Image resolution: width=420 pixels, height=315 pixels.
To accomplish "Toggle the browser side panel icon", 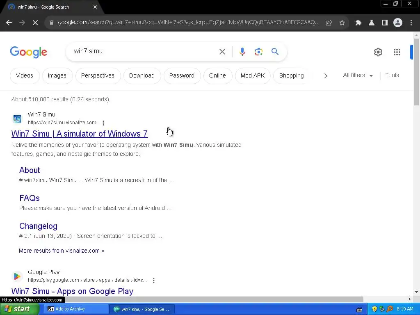I will tap(385, 23).
